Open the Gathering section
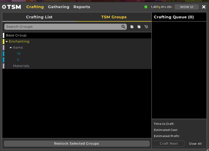 [x=59, y=7]
